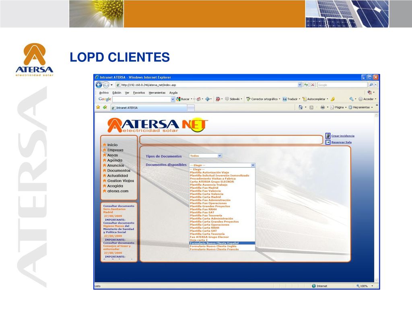Open the Higiene Manos document link
The width and height of the screenshot is (412, 309).
pos(113,226)
